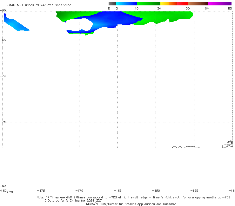The height and width of the screenshot is (206, 235).
Task: Click the NOAA/NESDIS Center for Satellite Applications credit
Action: click(131, 204)
